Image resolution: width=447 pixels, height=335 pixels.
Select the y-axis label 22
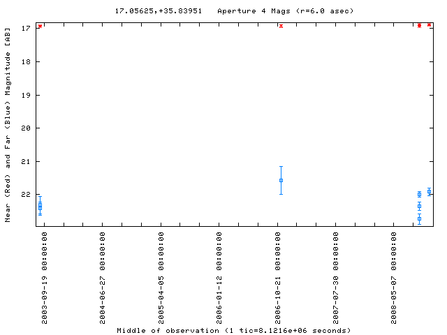pyautogui.click(x=26, y=195)
